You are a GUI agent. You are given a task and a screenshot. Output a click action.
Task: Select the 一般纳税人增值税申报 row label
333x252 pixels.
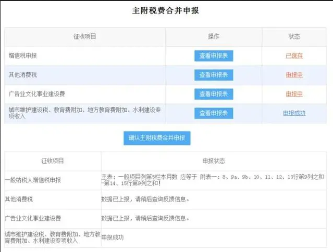tap(33, 180)
